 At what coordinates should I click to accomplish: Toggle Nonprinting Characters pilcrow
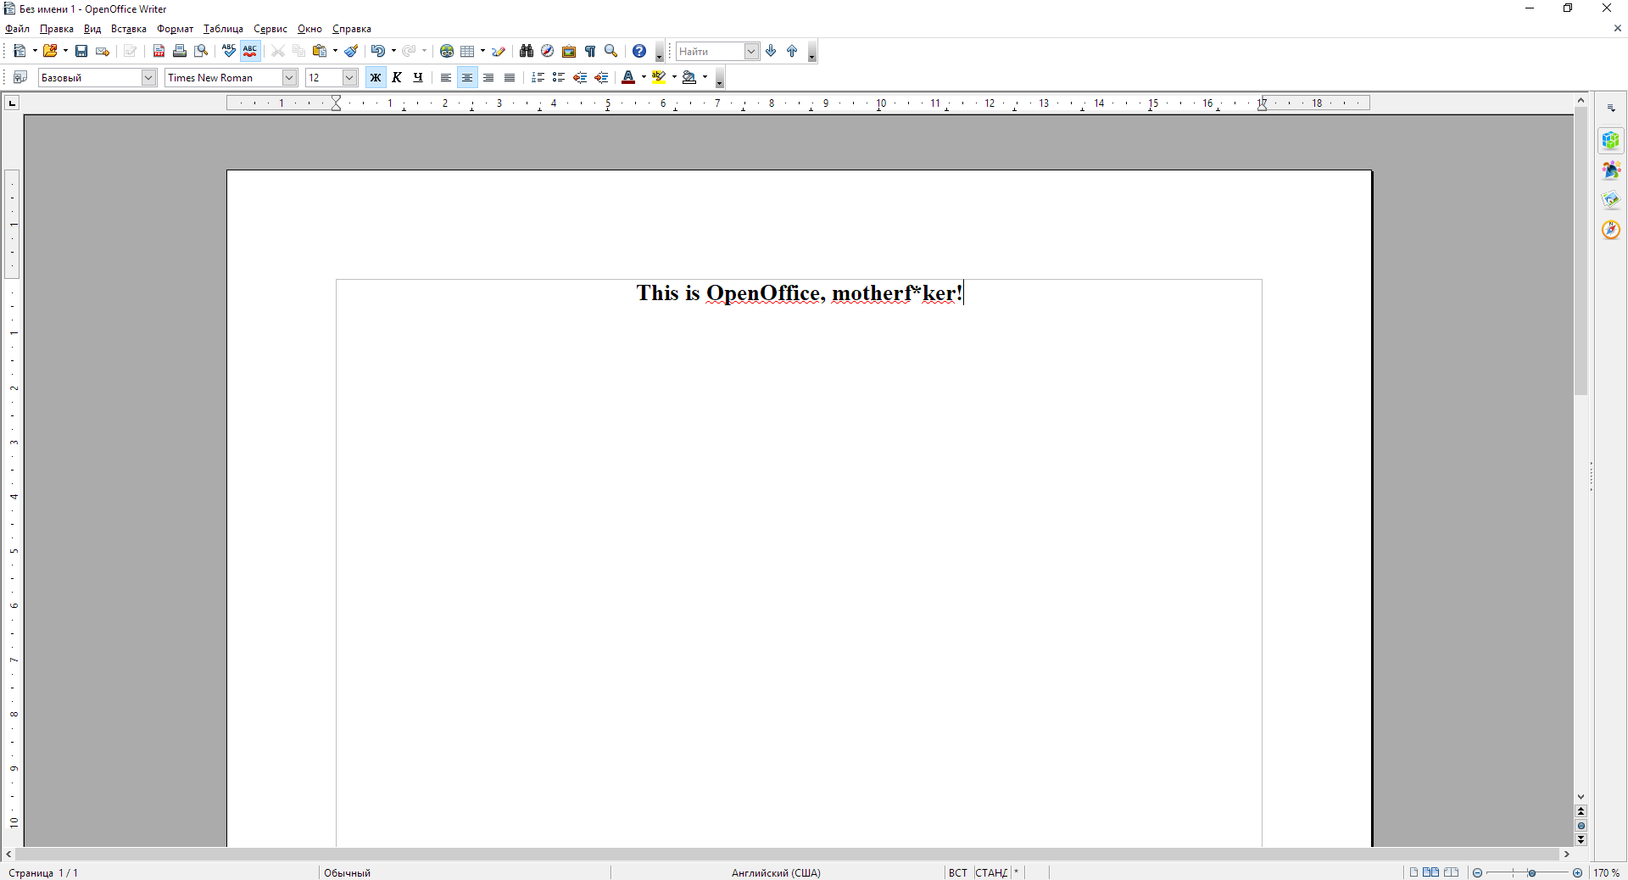(x=590, y=51)
